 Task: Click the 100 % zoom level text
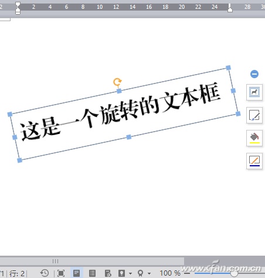[x=170, y=273]
